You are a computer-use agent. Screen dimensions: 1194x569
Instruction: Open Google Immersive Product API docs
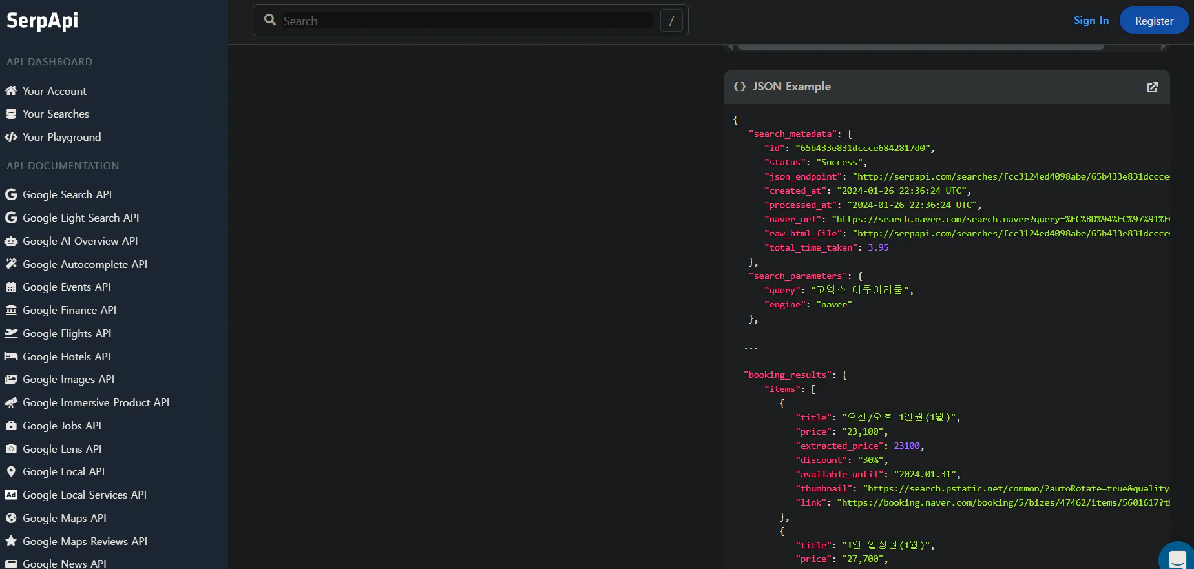click(96, 402)
